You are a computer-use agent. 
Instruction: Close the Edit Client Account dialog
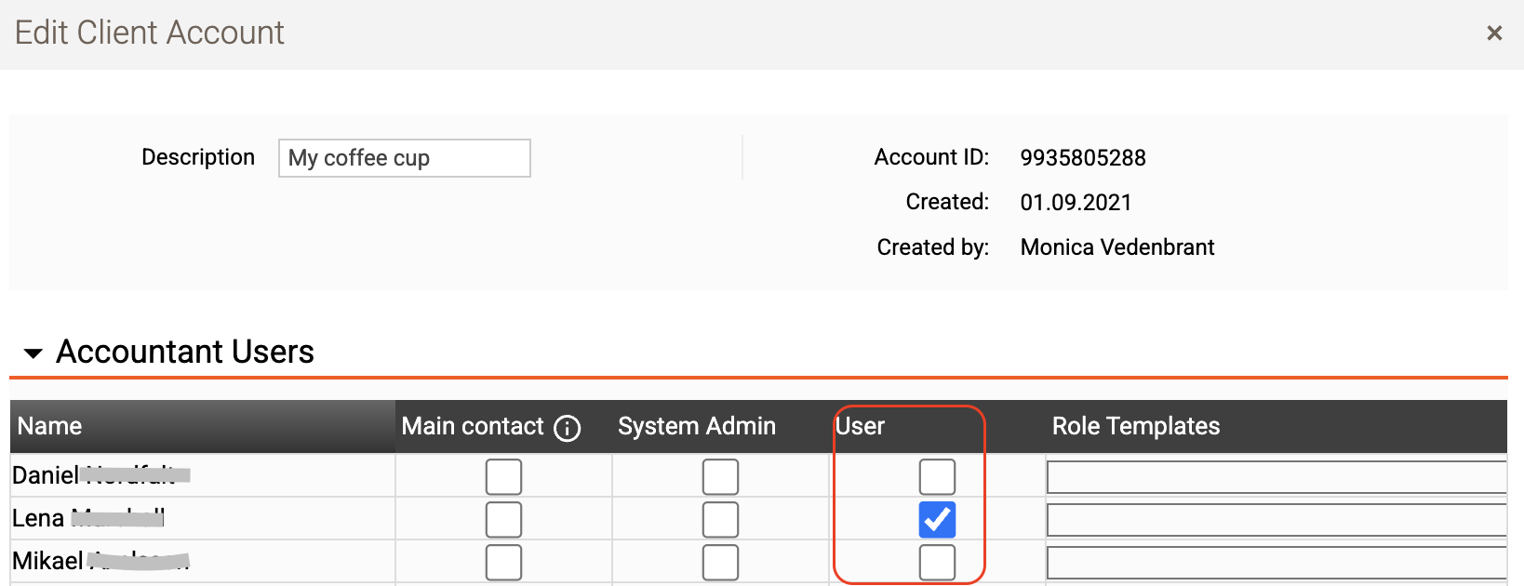tap(1494, 33)
